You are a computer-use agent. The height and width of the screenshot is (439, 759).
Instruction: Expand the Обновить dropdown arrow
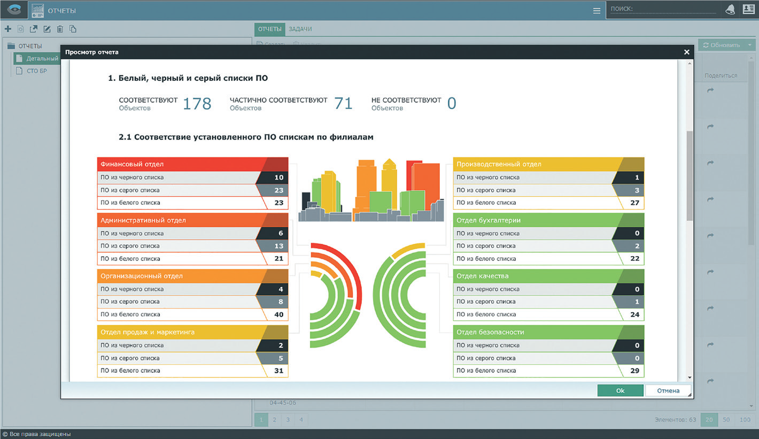coord(750,45)
